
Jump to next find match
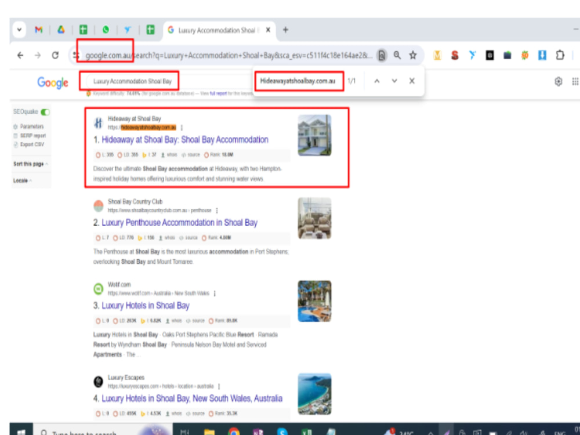pyautogui.click(x=394, y=81)
